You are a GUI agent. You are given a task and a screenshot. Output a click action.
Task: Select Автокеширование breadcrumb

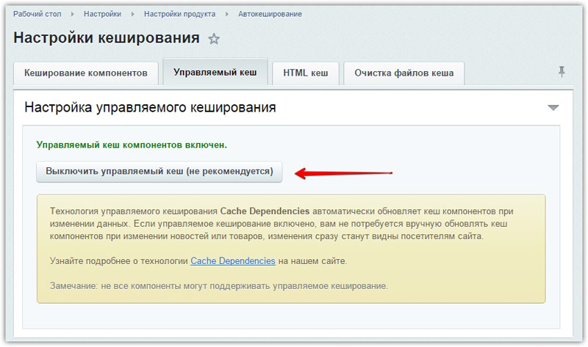point(270,14)
